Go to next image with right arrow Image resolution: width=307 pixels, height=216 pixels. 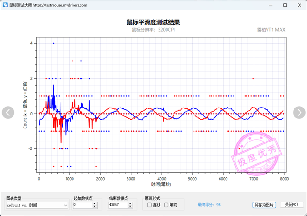[x=299, y=113]
